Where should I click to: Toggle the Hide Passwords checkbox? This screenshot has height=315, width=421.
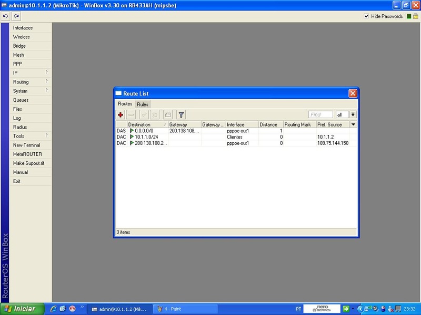tap(366, 16)
